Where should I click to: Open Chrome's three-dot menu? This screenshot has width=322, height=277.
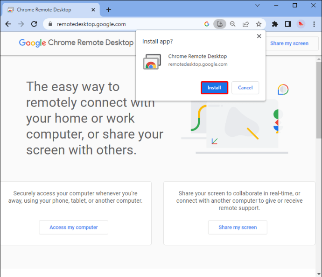coord(314,24)
